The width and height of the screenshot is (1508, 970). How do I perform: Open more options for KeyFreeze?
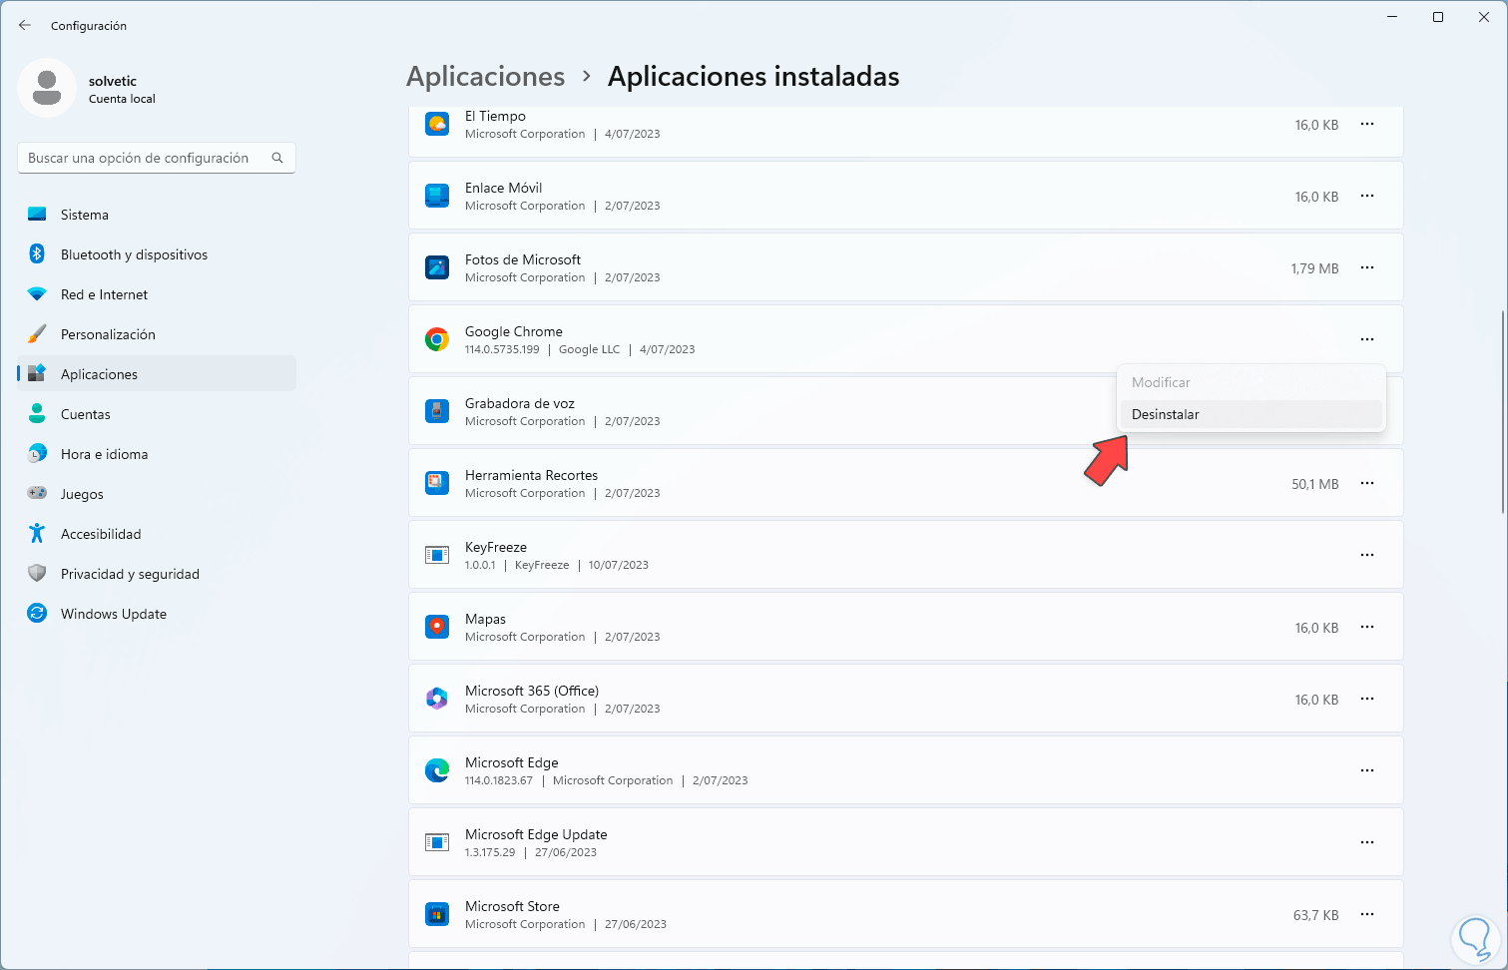[1367, 556]
